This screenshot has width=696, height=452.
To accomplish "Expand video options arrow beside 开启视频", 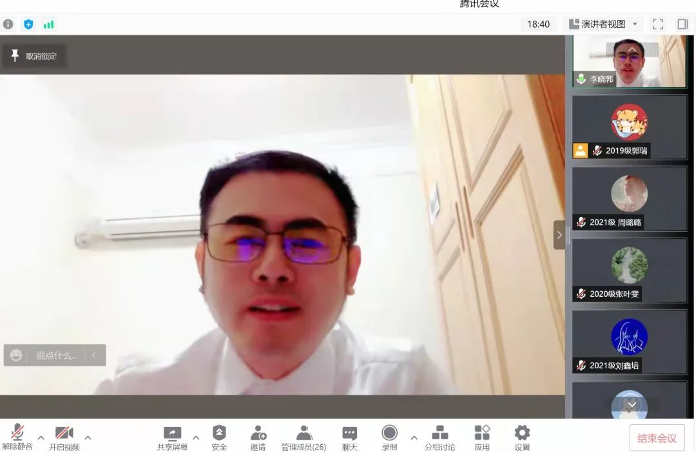I will coord(88,438).
